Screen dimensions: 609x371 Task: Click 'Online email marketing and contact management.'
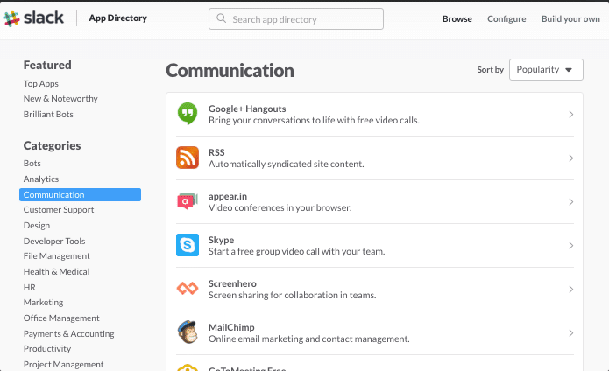(x=309, y=339)
